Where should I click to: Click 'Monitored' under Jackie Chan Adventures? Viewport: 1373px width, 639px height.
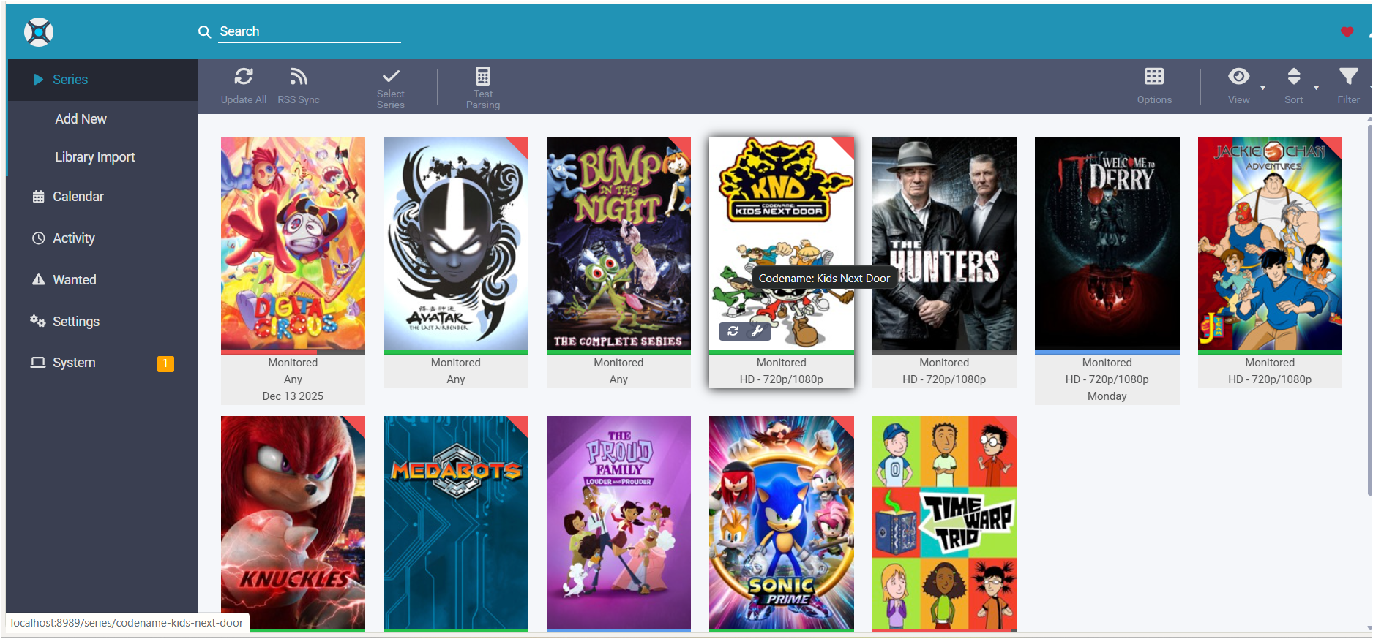pos(1270,363)
